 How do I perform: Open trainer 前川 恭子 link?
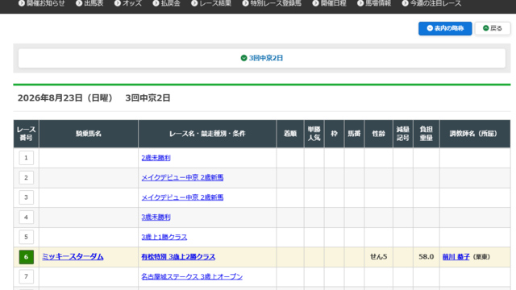click(456, 257)
